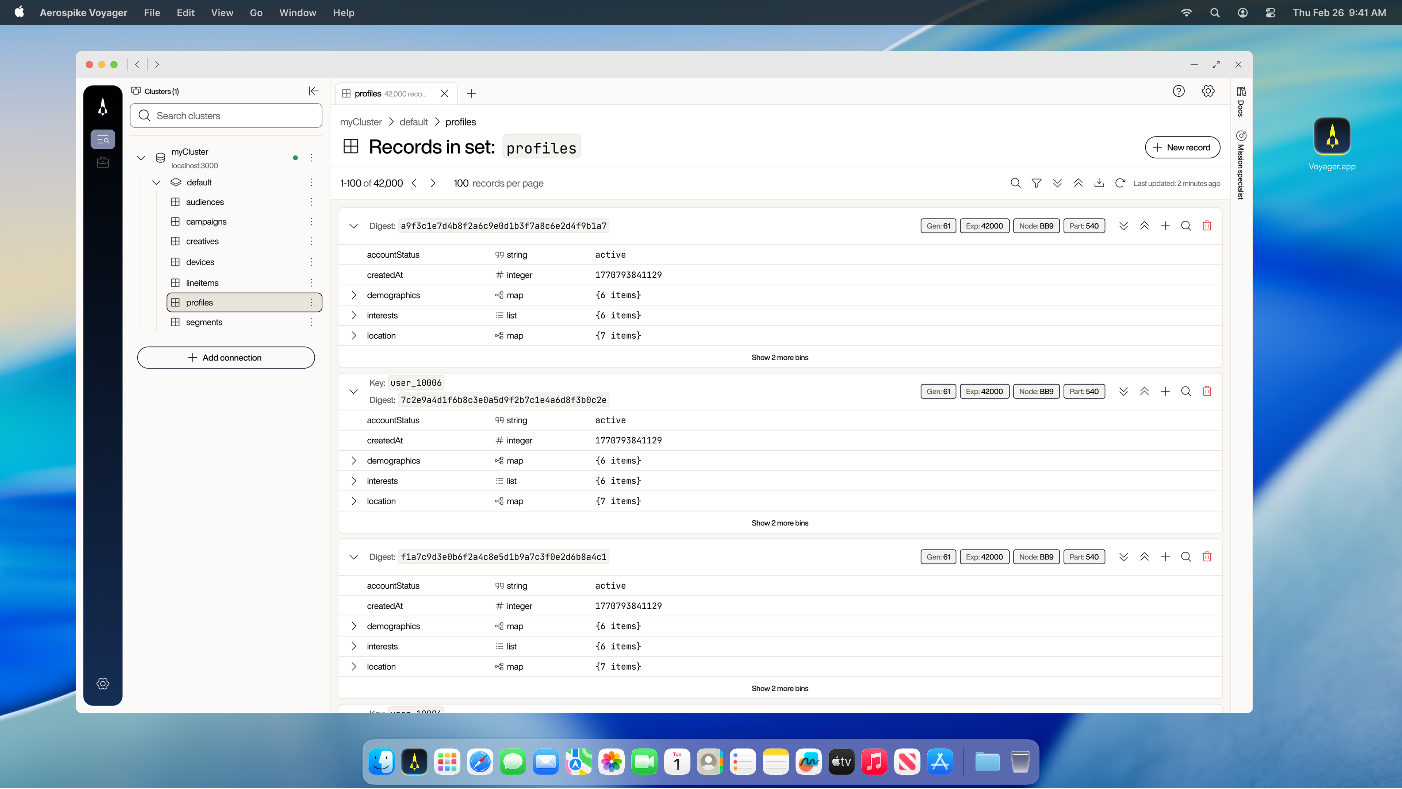Click myCluster in the breadcrumb

pyautogui.click(x=361, y=122)
